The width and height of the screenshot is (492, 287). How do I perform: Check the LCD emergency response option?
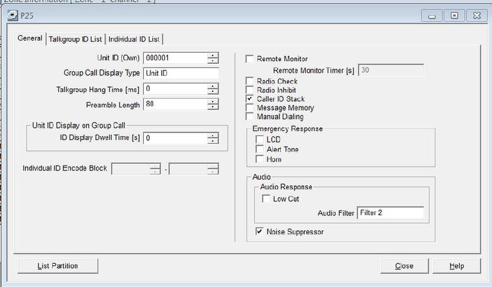pos(259,139)
